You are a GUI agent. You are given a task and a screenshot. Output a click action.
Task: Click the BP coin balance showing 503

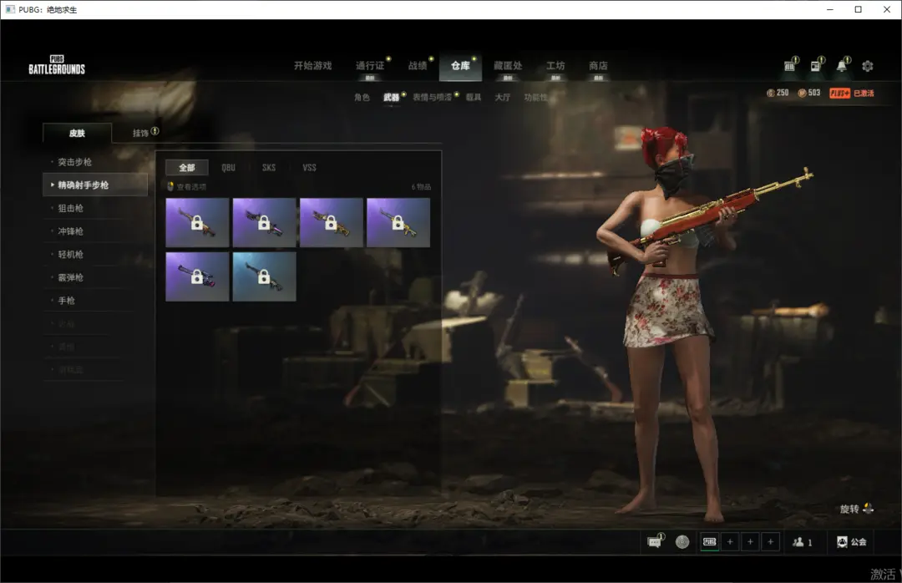pyautogui.click(x=808, y=93)
